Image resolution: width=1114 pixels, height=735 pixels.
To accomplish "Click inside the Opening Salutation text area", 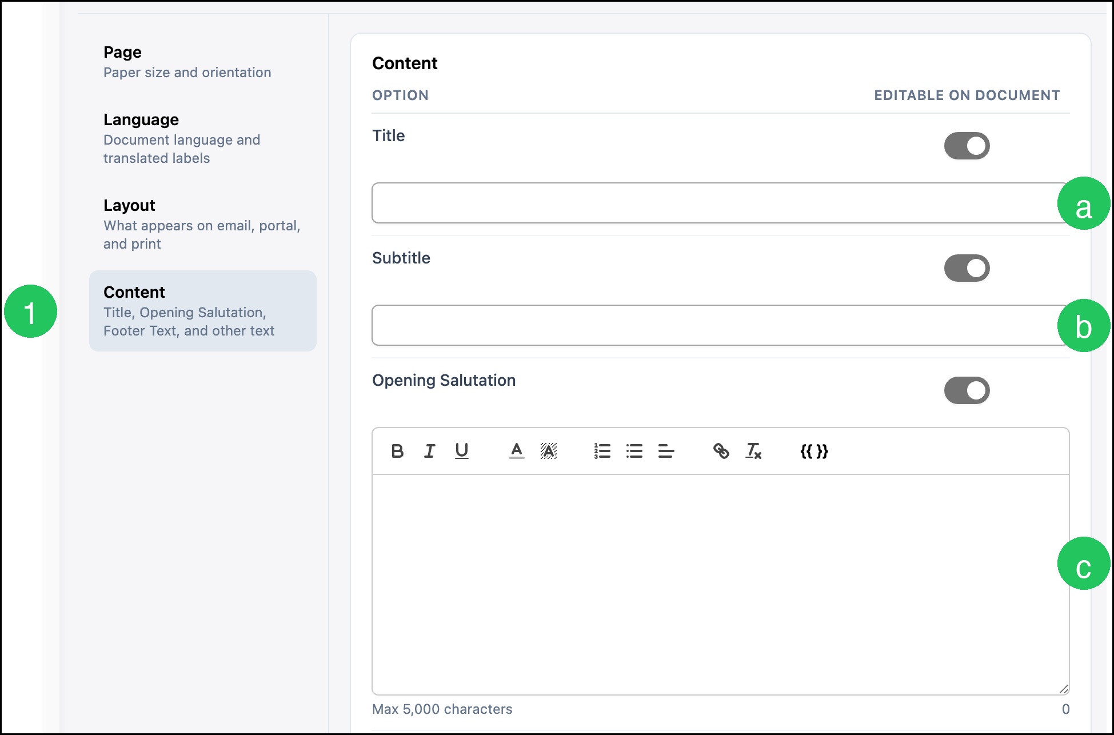I will click(x=720, y=584).
